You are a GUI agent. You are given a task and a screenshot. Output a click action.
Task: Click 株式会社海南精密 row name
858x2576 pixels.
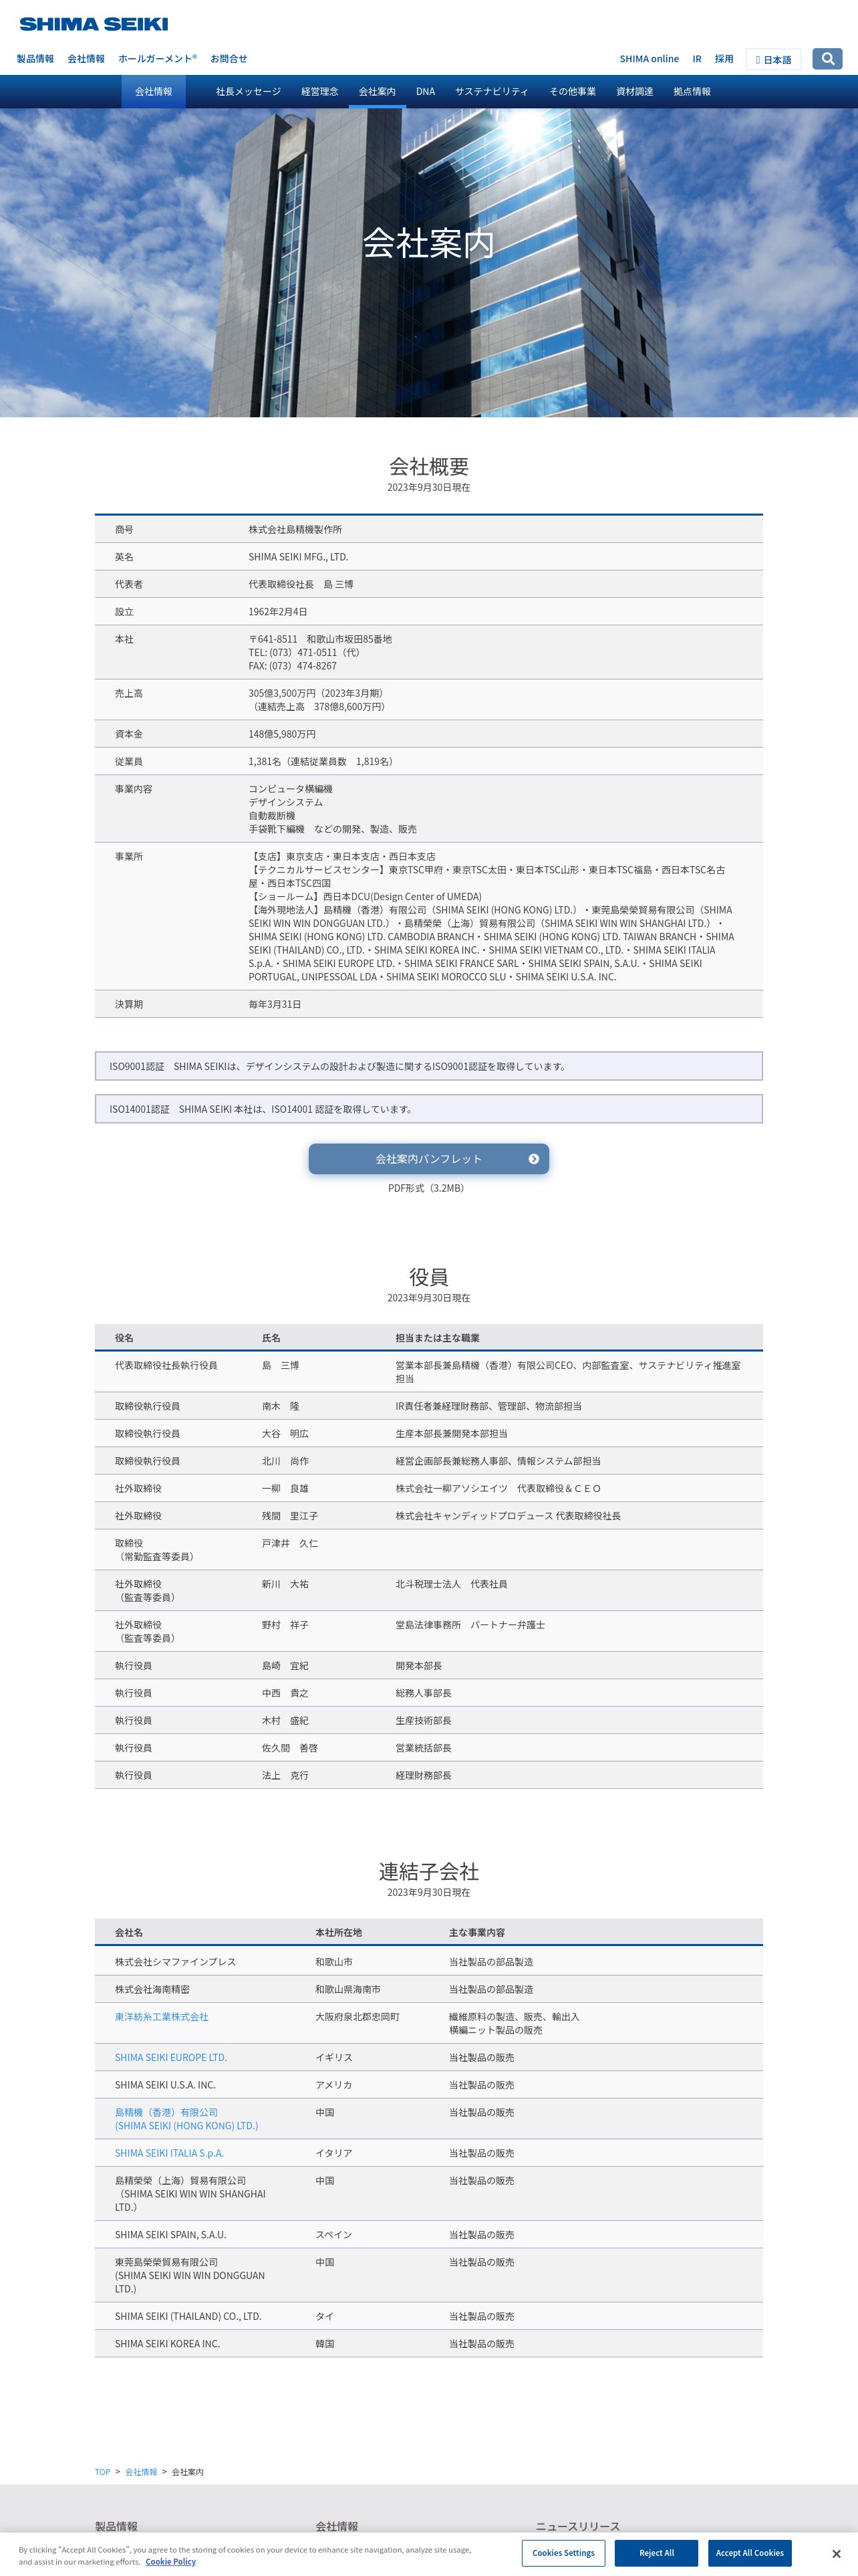click(152, 1990)
